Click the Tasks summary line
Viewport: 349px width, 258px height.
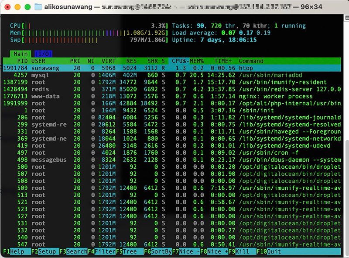[x=239, y=26]
